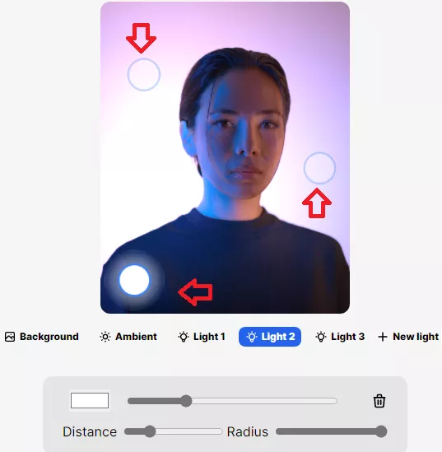Click the Light 2 bulb icon
Viewport: 442px width, 452px height.
(252, 337)
